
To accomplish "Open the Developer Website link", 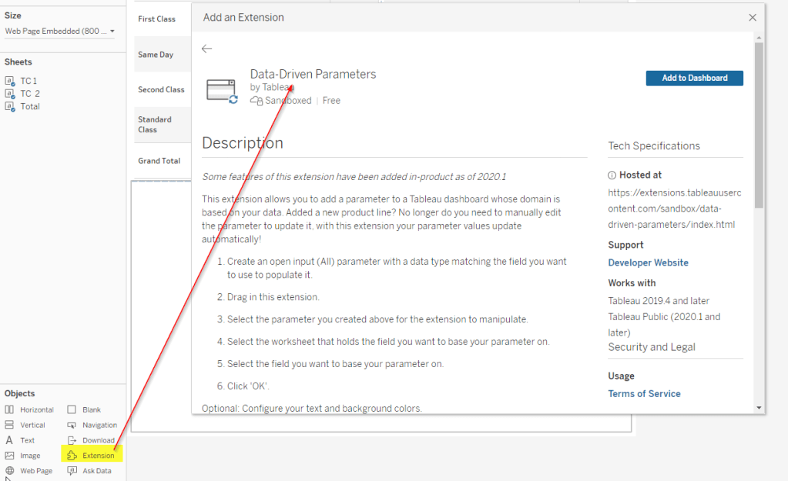I will coord(648,263).
